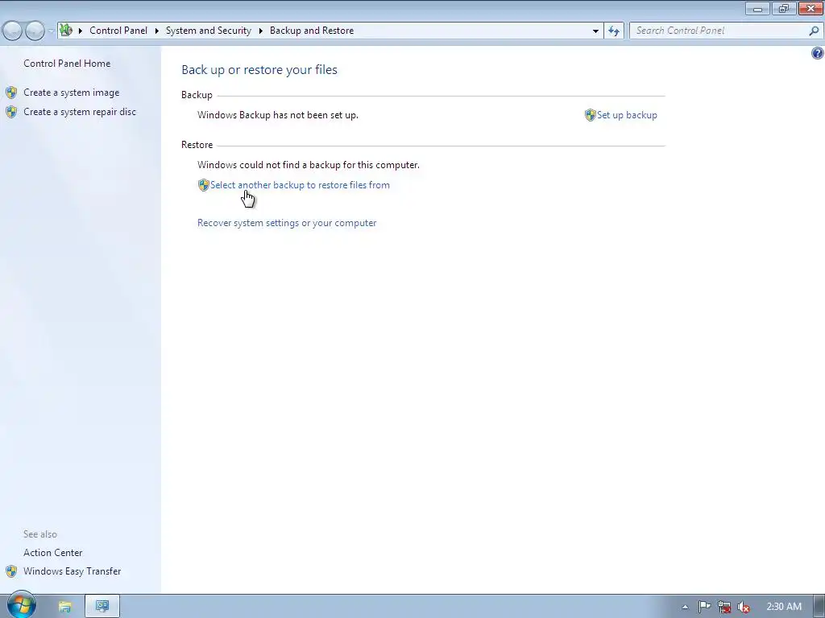Open Control Panel Home link
This screenshot has height=618, width=825.
67,64
